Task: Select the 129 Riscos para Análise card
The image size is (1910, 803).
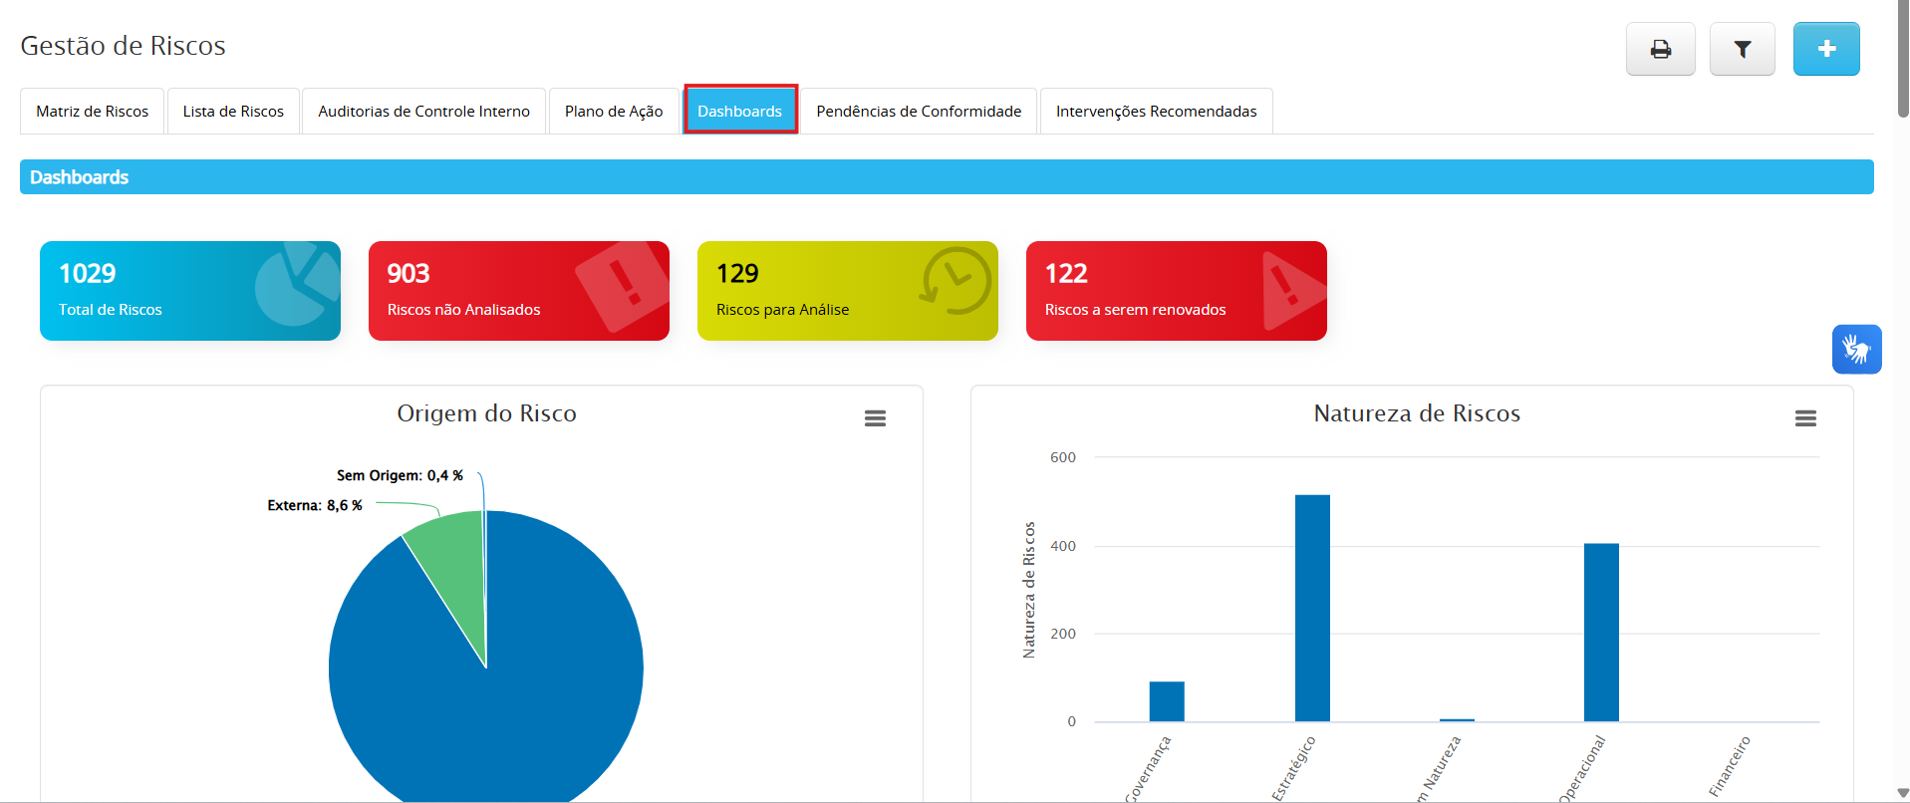Action: [x=847, y=291]
